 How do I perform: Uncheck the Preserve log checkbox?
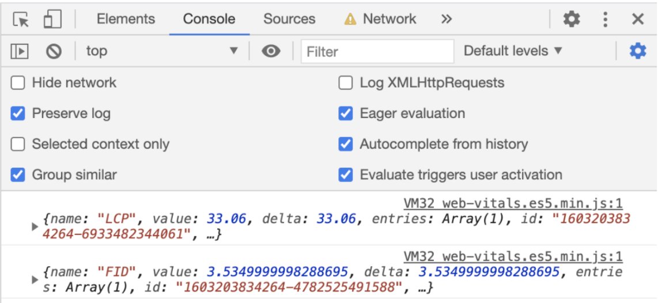(x=18, y=113)
